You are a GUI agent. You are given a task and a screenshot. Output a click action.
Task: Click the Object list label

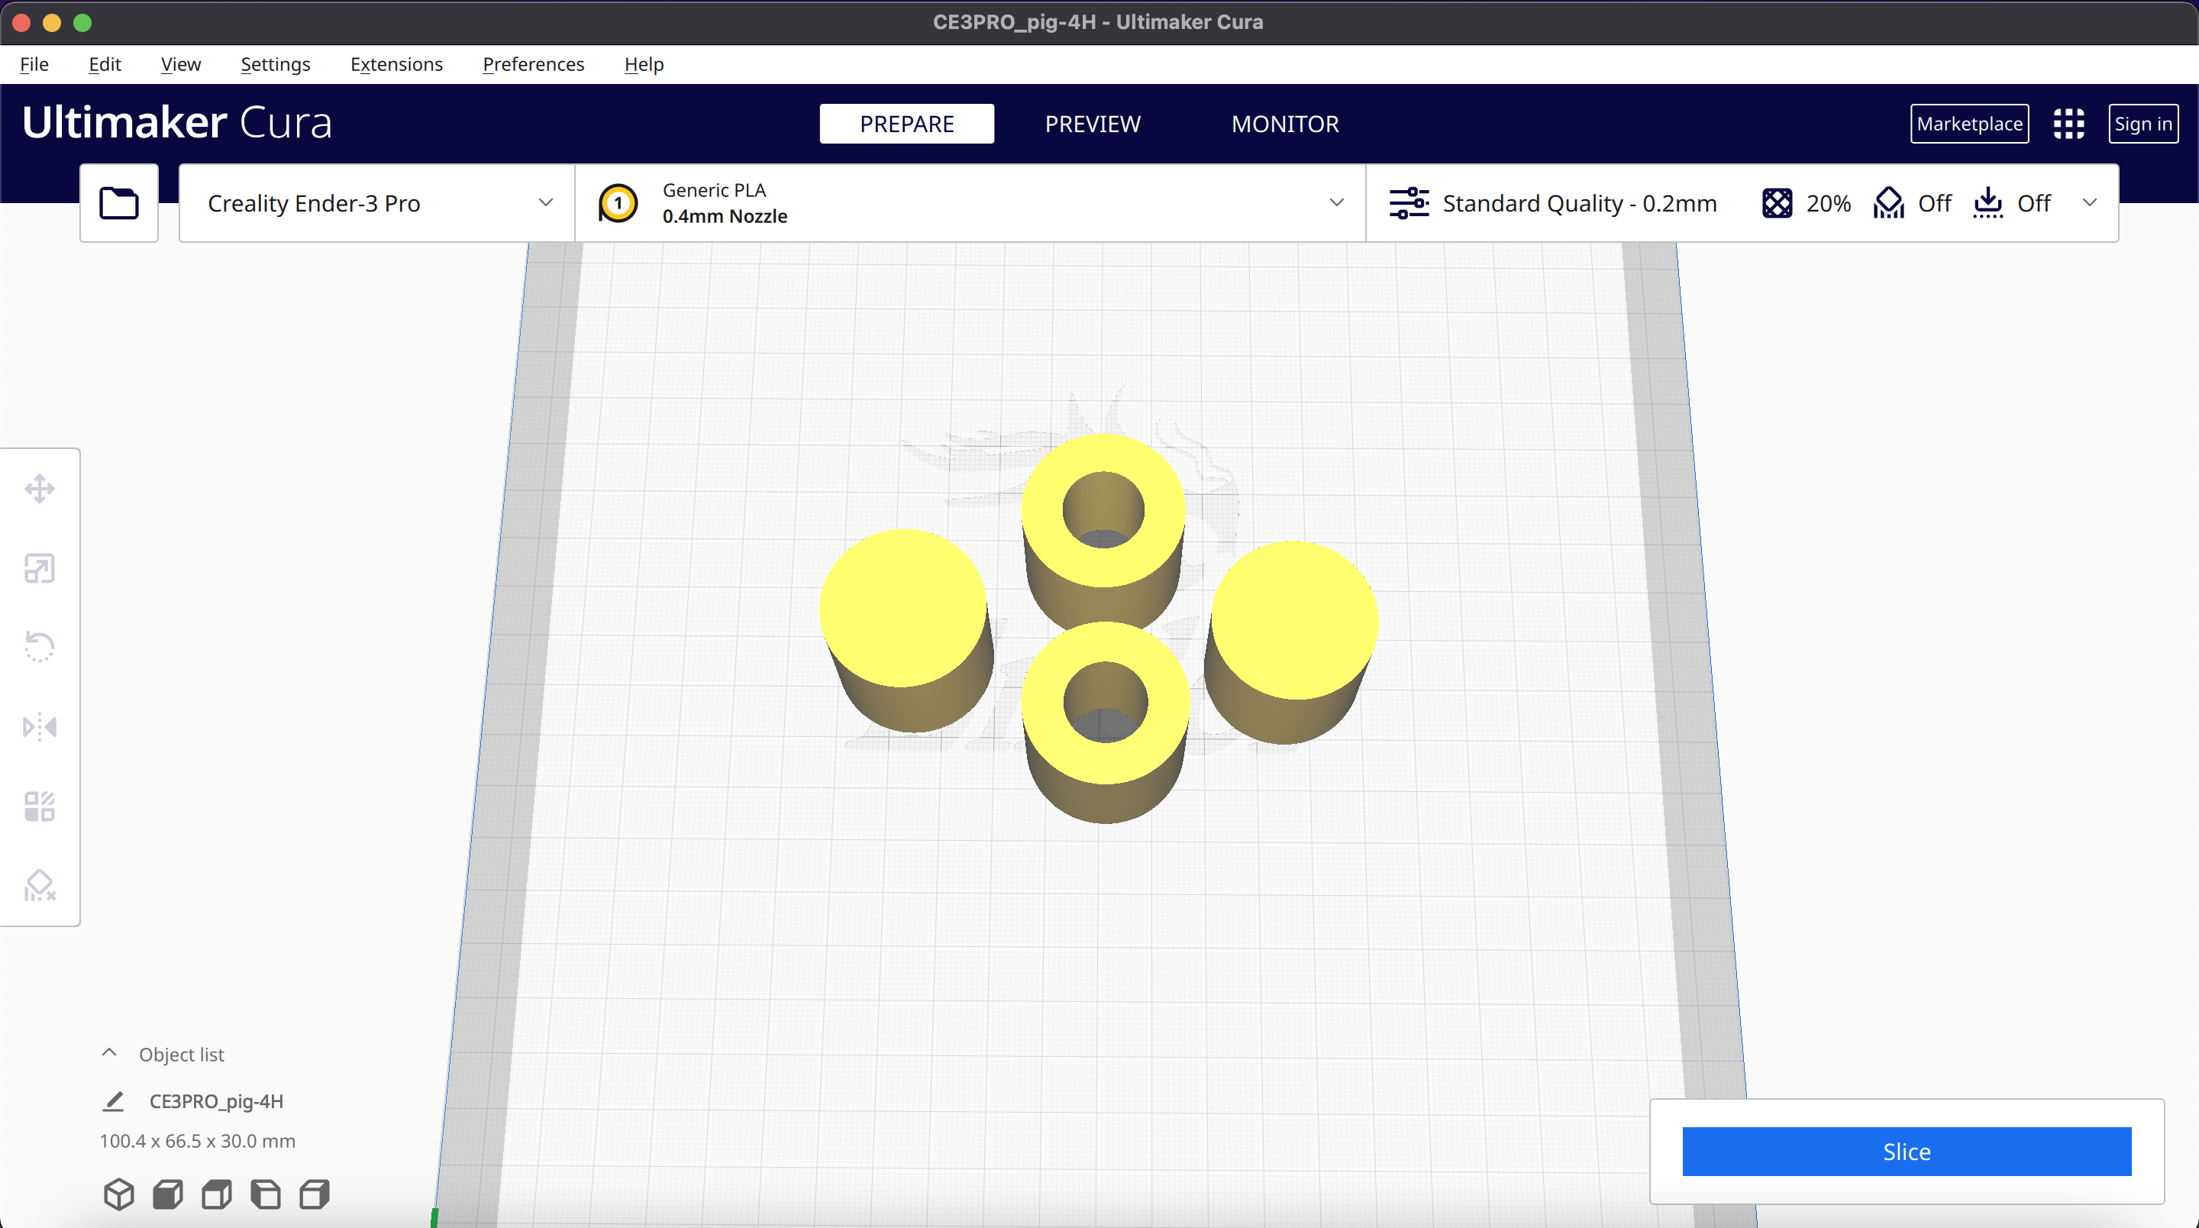coord(181,1055)
